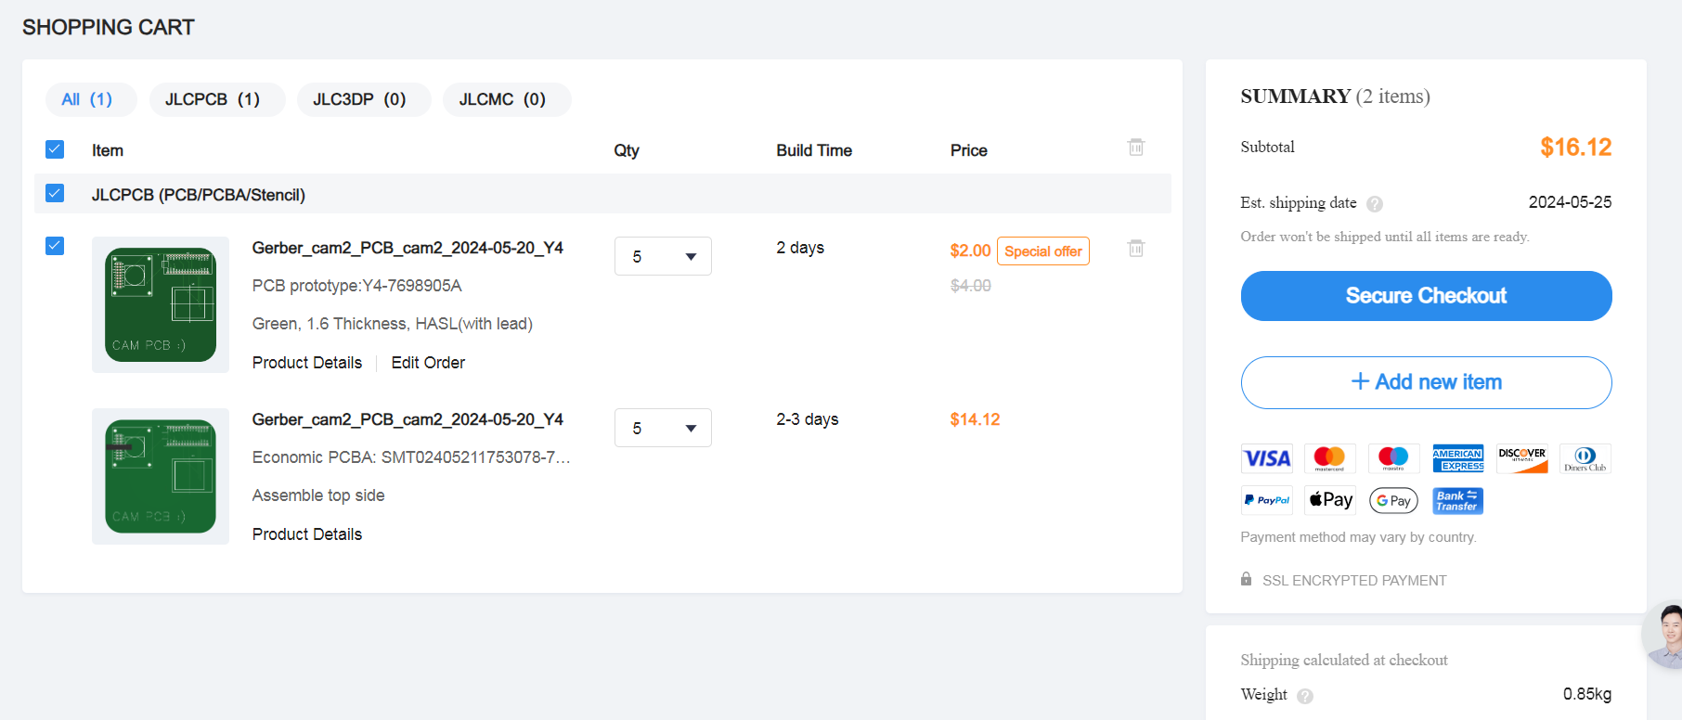Click the Secure Checkout button
1682x720 pixels.
click(x=1426, y=296)
